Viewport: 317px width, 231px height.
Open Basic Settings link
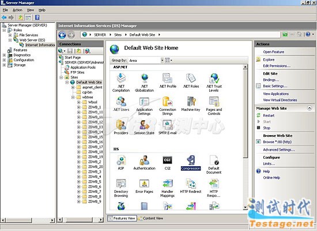click(x=275, y=86)
